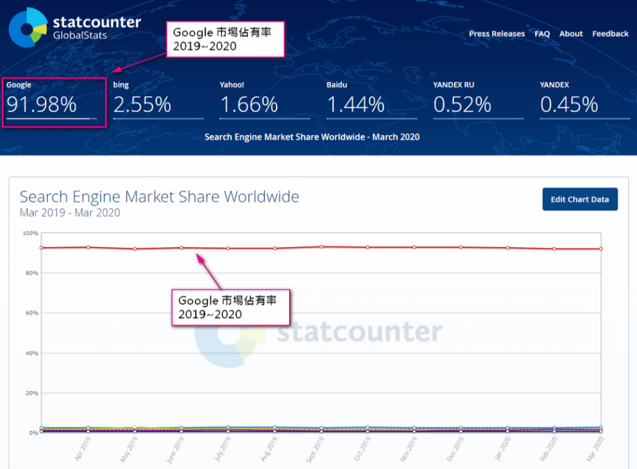Click the Mar 2020 x-axis label
Screen dimensions: 637x469
[595, 449]
